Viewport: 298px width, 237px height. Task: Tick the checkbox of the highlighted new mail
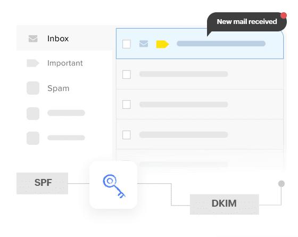[127, 44]
